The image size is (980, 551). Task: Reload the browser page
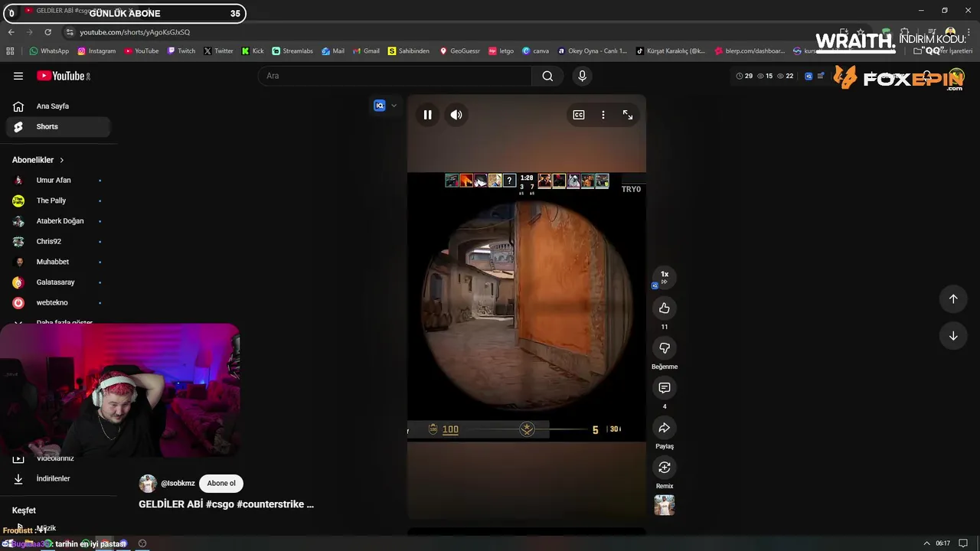point(47,32)
